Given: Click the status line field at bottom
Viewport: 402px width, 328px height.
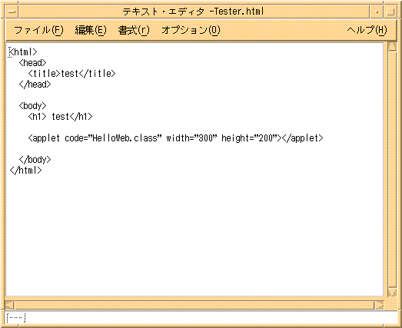Looking at the screenshot, I should coord(201,318).
